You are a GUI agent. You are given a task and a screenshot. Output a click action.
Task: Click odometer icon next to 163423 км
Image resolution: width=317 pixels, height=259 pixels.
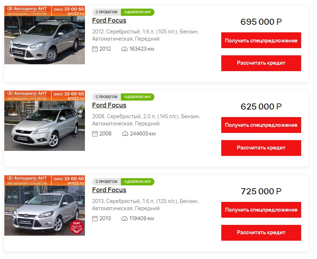point(124,49)
